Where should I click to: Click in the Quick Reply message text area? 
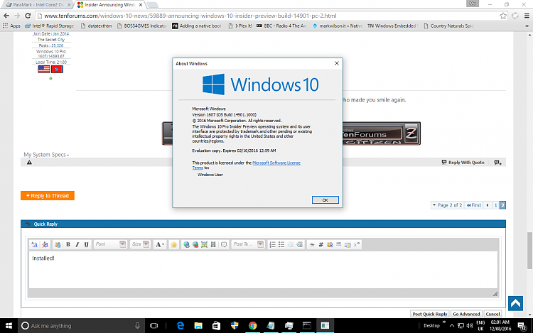coord(263,270)
